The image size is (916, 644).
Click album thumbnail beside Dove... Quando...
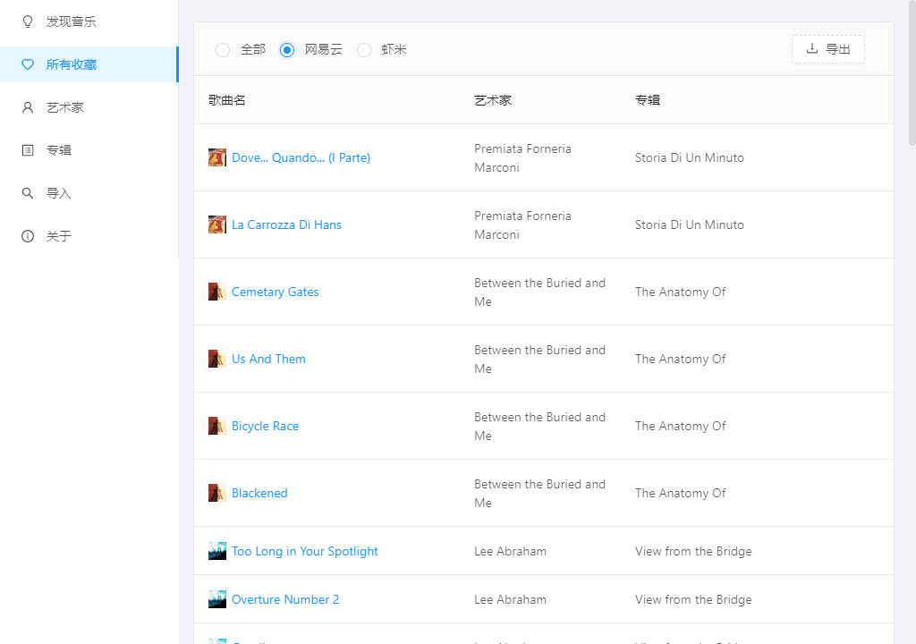(x=216, y=157)
